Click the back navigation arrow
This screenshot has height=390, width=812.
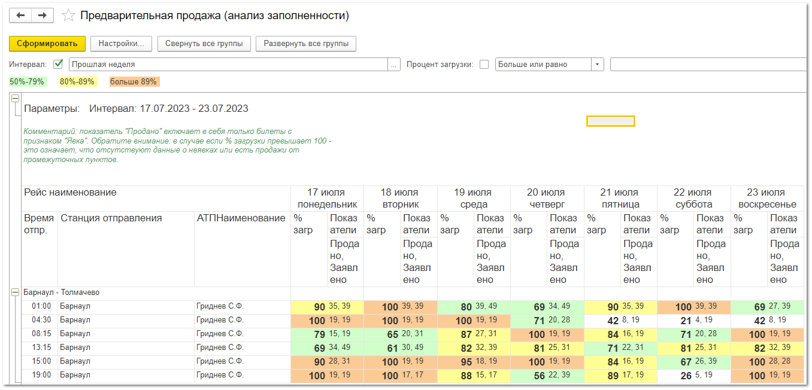point(20,16)
